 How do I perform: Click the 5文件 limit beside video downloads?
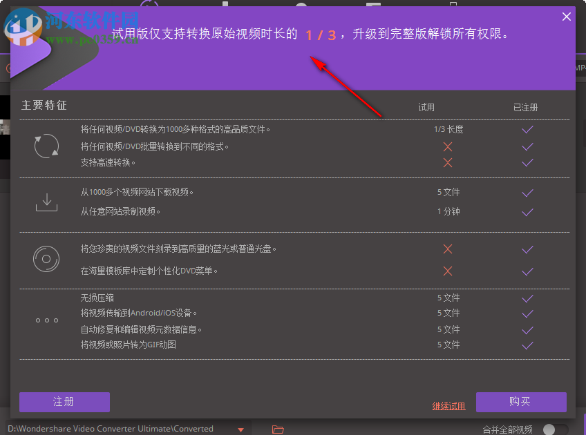point(448,191)
